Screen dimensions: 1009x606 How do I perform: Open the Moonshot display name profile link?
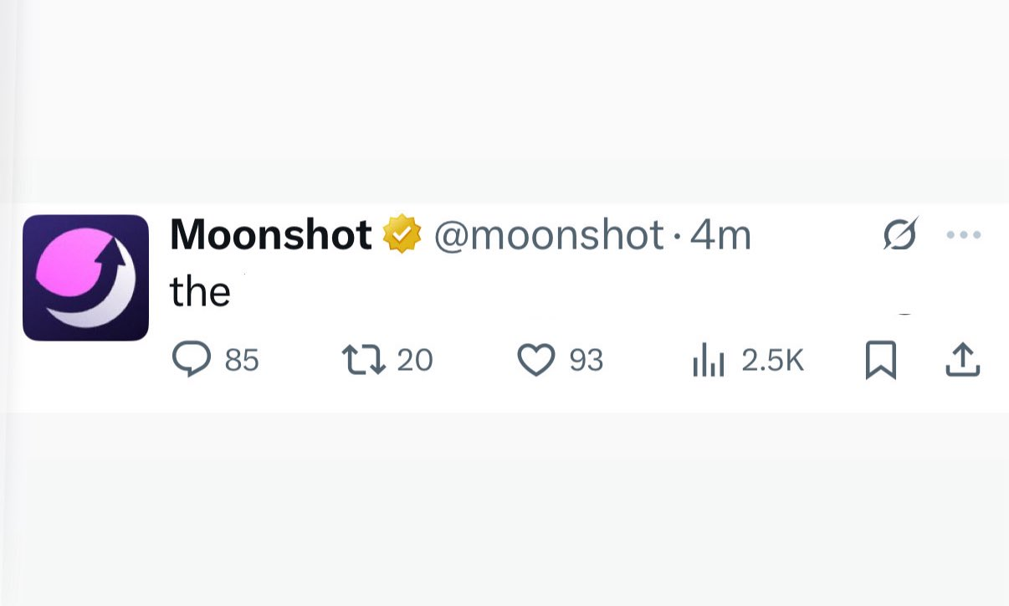(x=270, y=235)
